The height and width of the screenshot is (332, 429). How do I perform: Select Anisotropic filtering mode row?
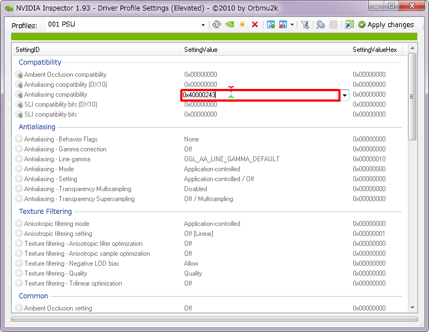point(208,224)
